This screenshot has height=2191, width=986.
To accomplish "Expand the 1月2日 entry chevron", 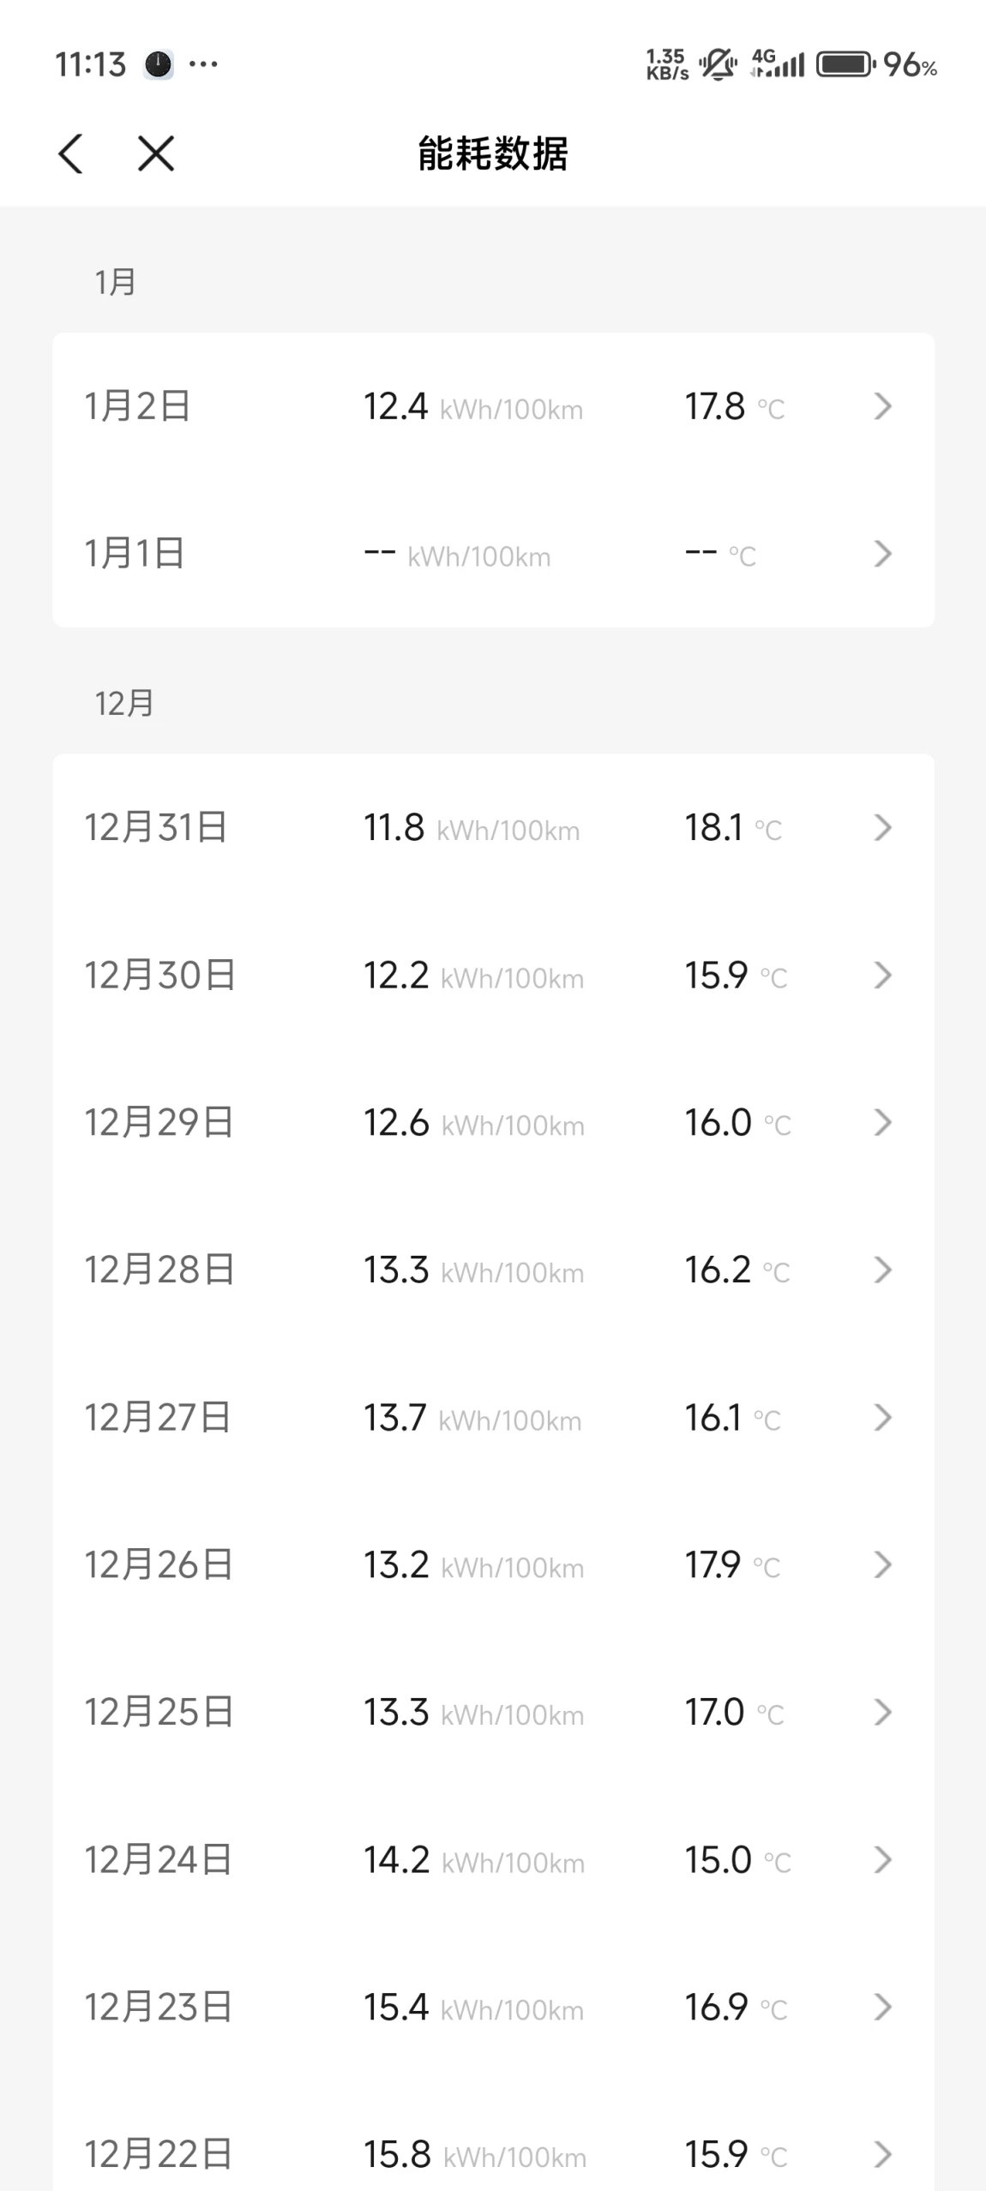I will (x=883, y=406).
